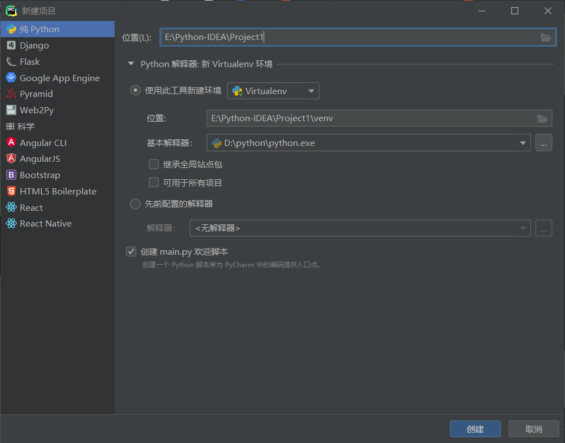Click the Django icon in sidebar
Viewport: 565px width, 443px height.
tap(11, 45)
